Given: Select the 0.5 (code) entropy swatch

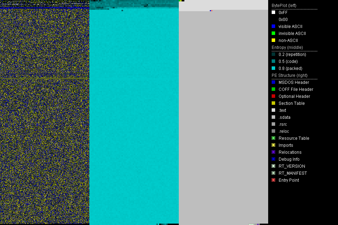Looking at the screenshot, I should pyautogui.click(x=273, y=61).
